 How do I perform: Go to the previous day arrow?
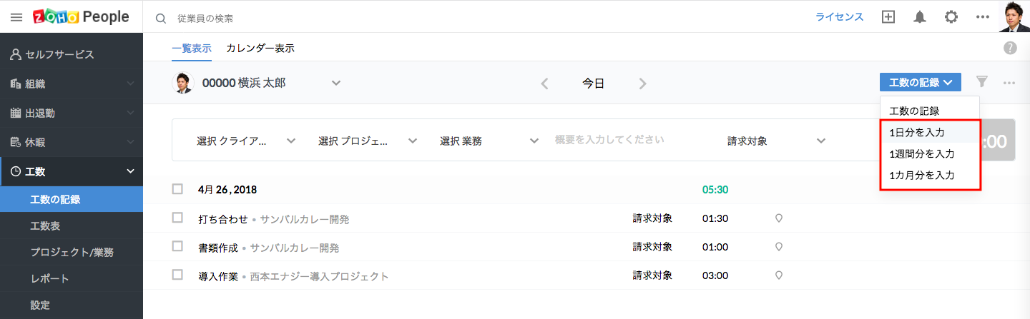pyautogui.click(x=544, y=83)
